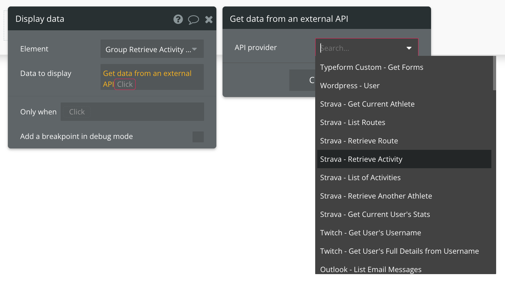Image resolution: width=505 pixels, height=284 pixels.
Task: Click the API provider search field
Action: click(358, 48)
